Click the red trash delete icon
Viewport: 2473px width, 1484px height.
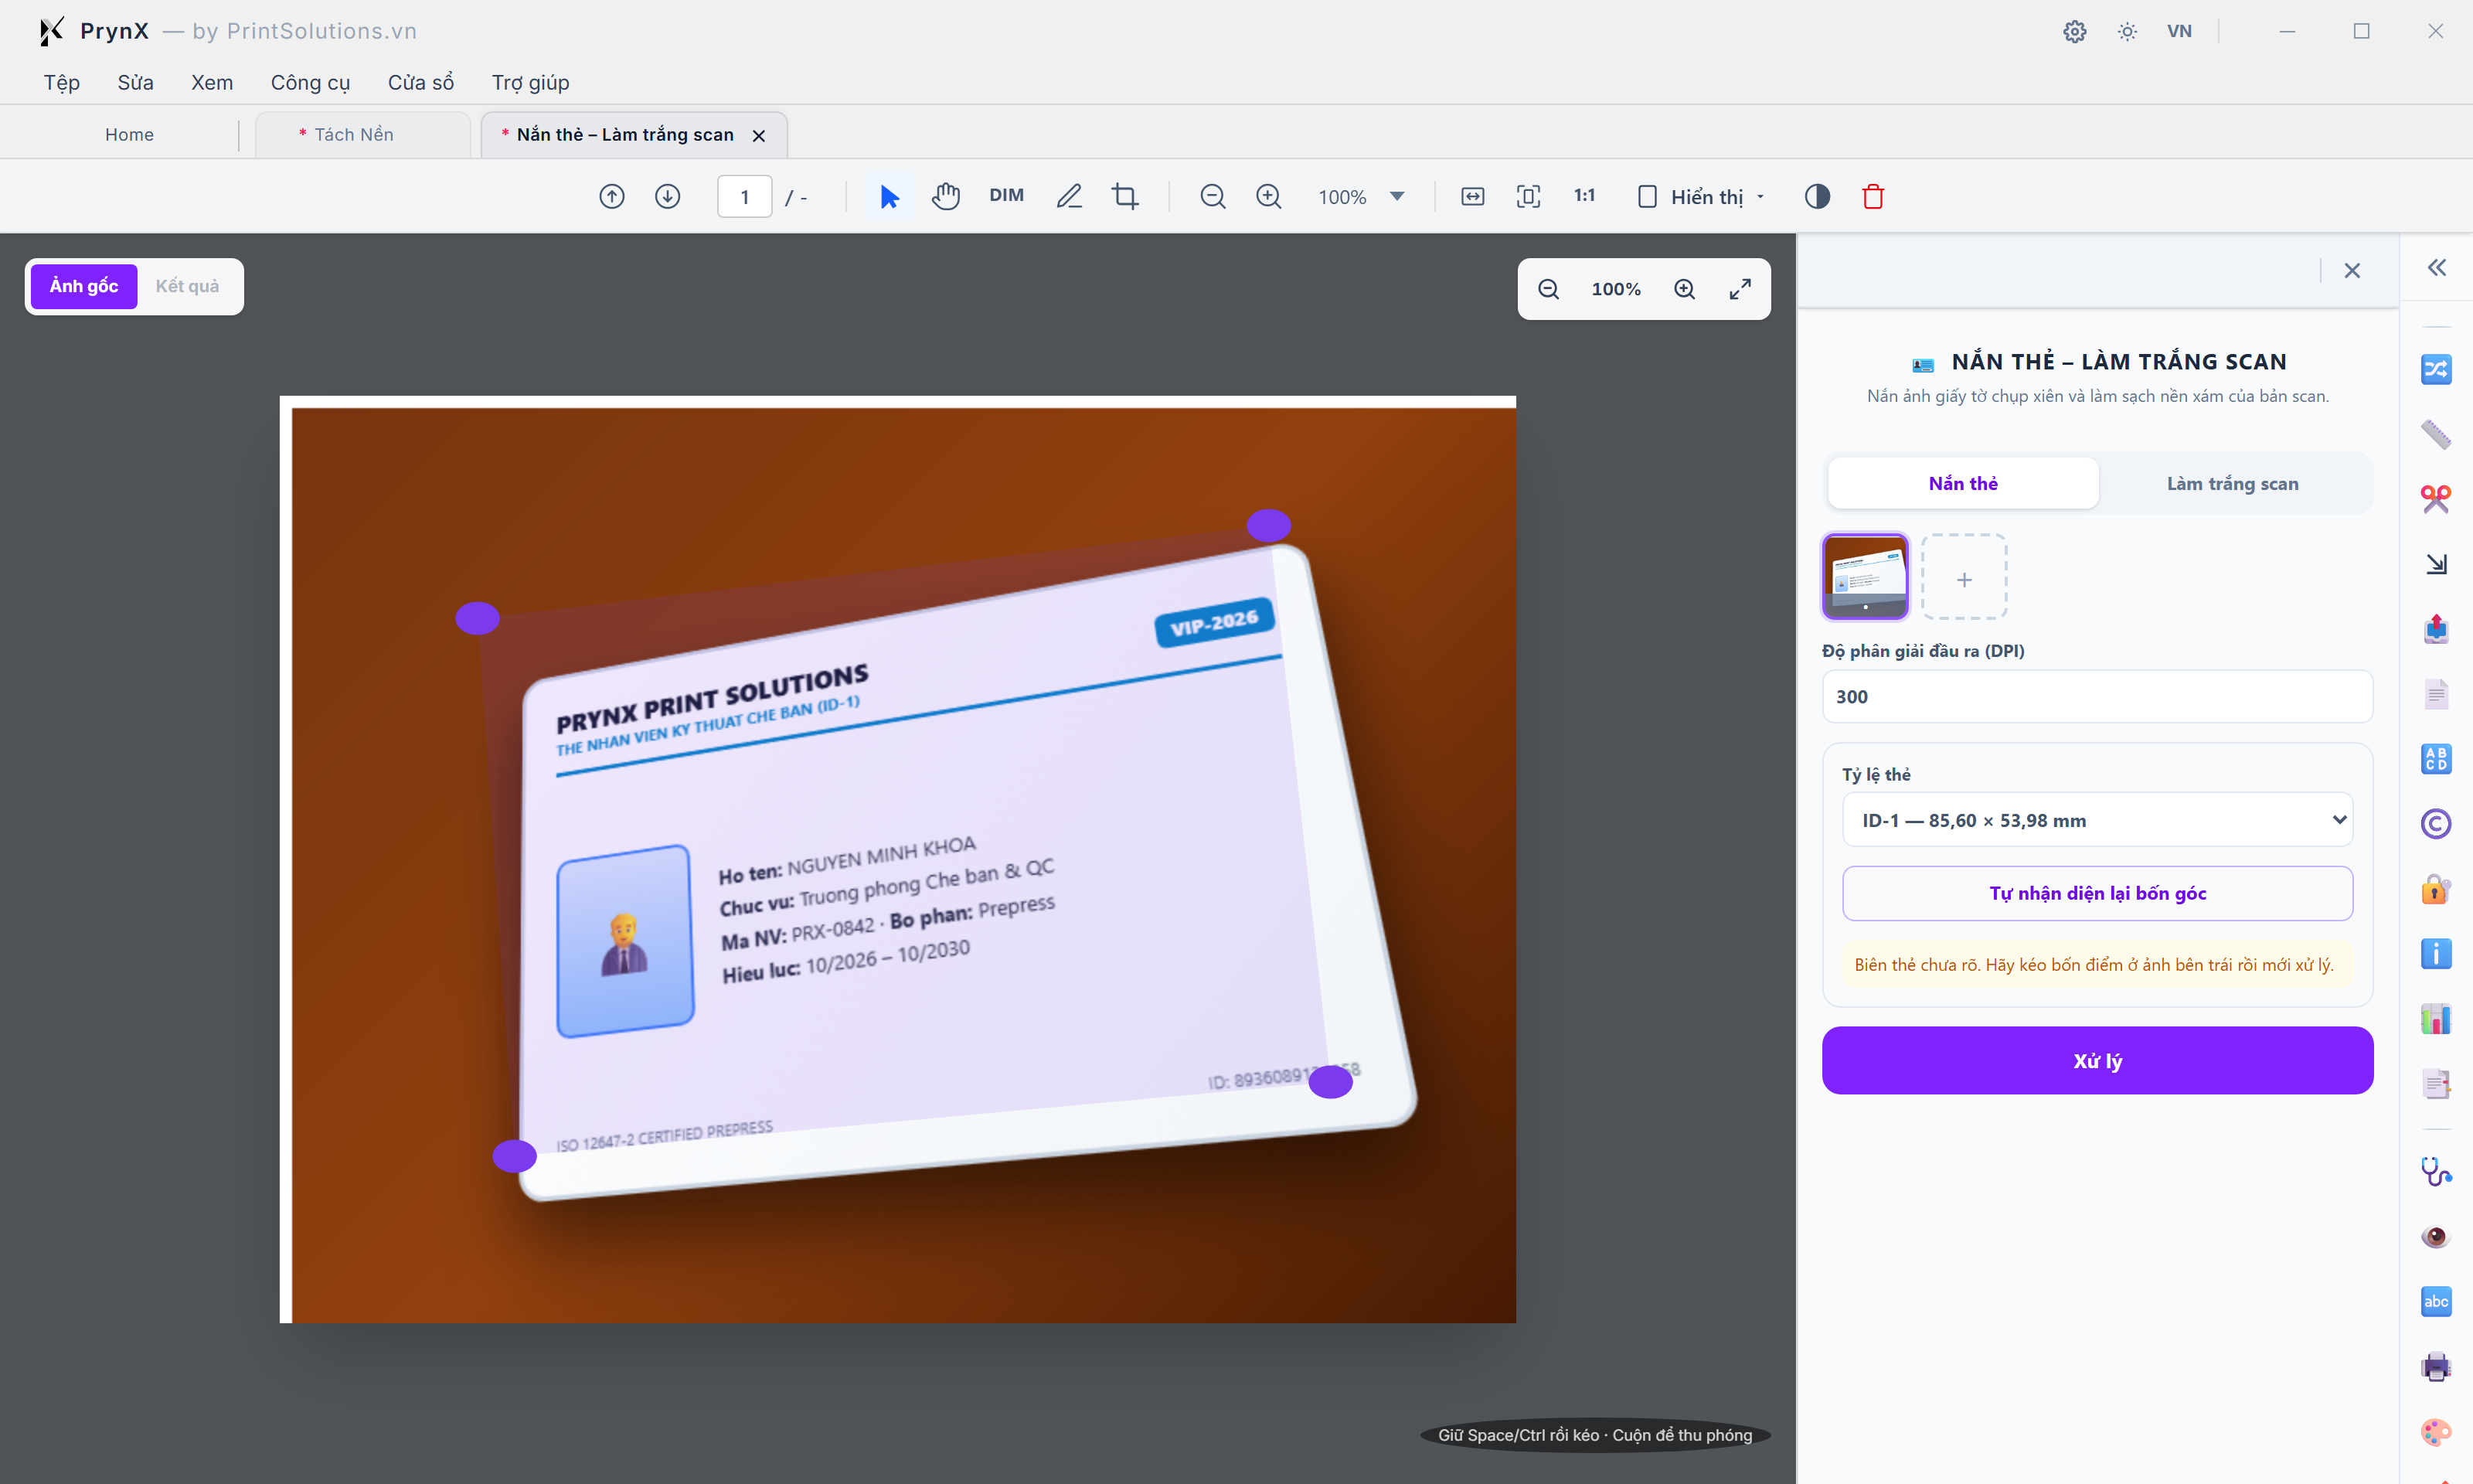click(x=1873, y=196)
